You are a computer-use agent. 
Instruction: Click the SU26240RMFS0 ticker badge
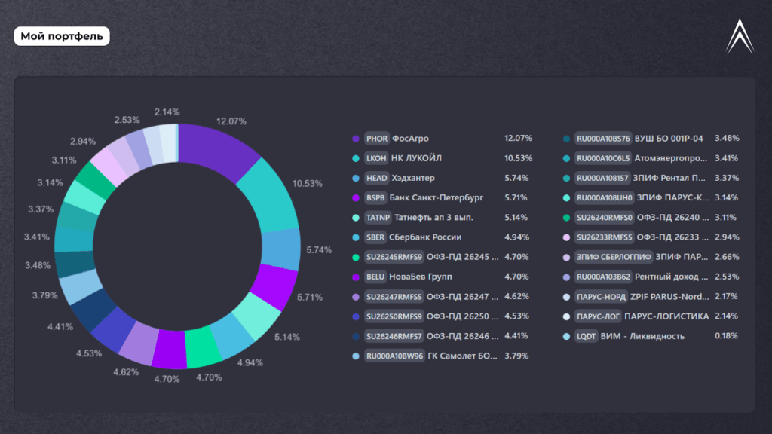pyautogui.click(x=604, y=217)
